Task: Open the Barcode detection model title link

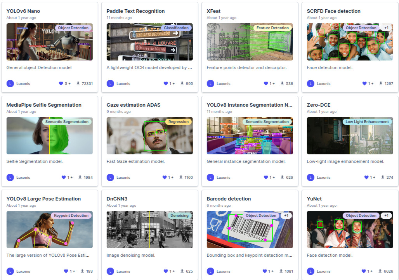Action: [229, 199]
